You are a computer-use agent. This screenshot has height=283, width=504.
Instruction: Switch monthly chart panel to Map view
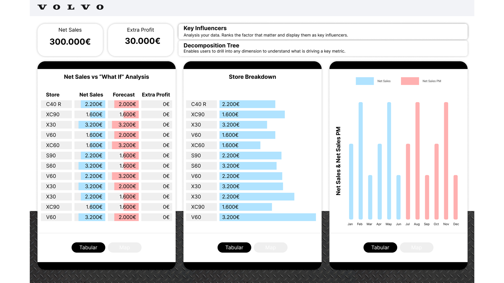[416, 248]
